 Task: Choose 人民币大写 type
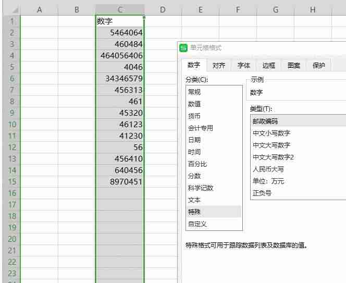click(x=299, y=169)
